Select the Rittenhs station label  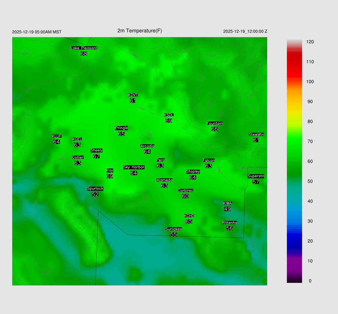coord(229,223)
